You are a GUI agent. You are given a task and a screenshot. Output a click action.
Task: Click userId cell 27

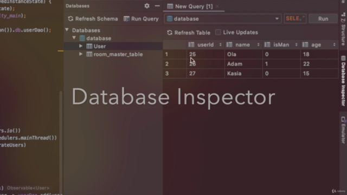click(205, 74)
